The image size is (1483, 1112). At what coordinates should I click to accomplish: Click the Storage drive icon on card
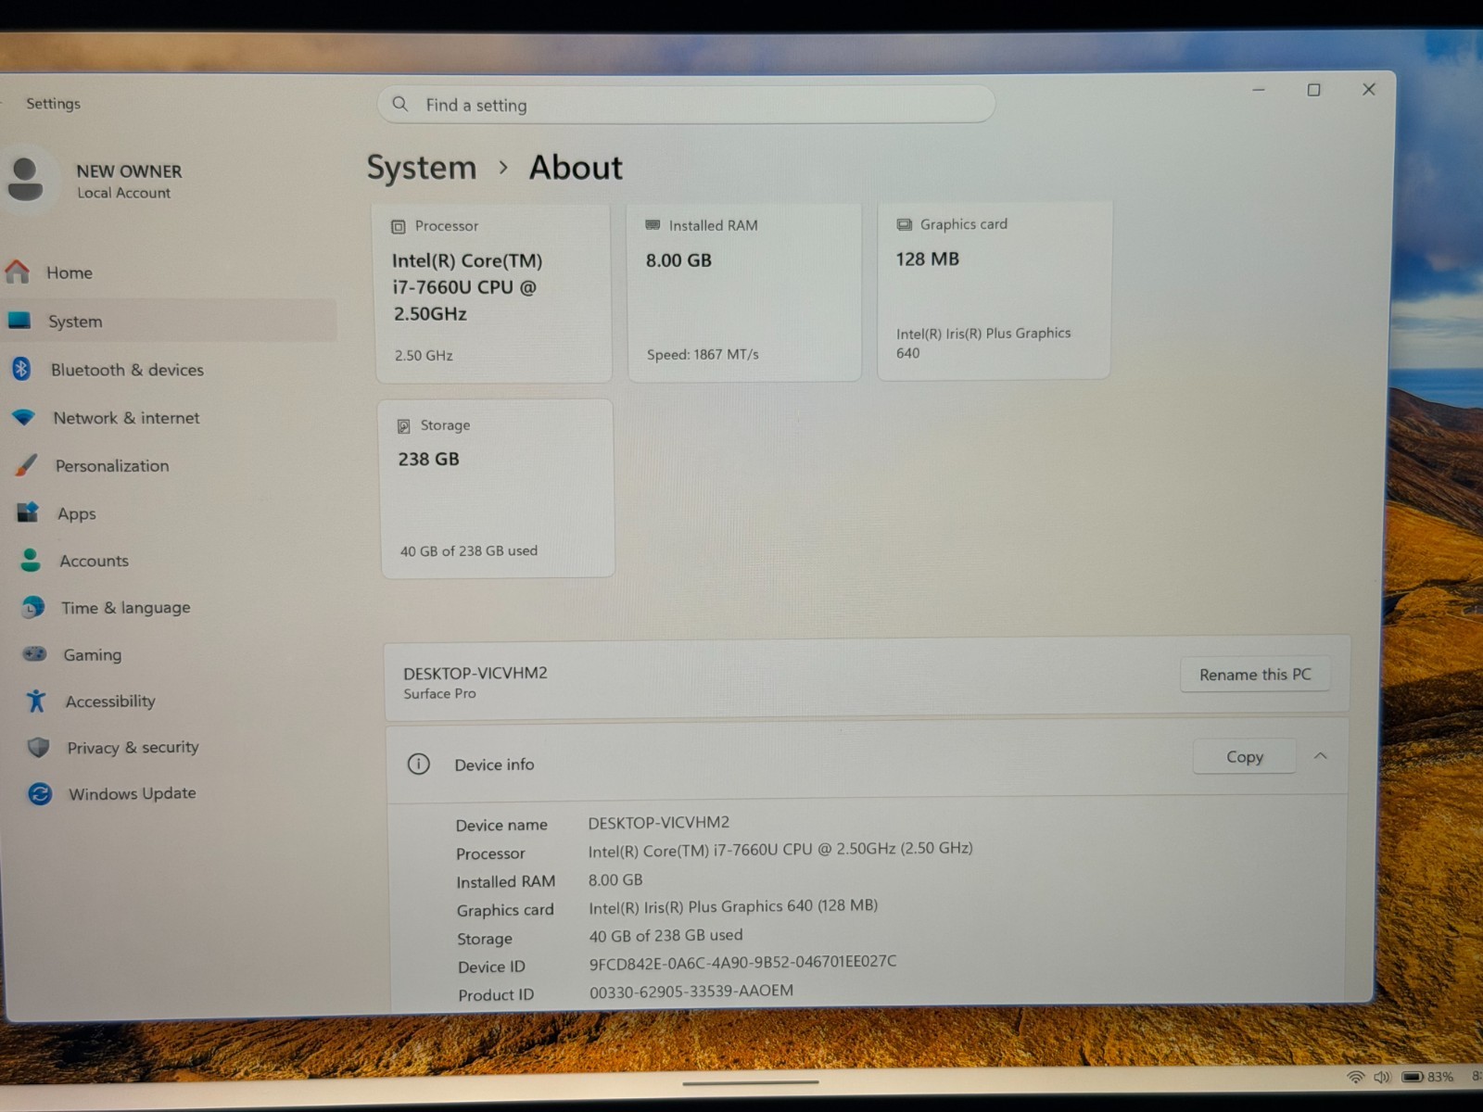[x=403, y=425]
